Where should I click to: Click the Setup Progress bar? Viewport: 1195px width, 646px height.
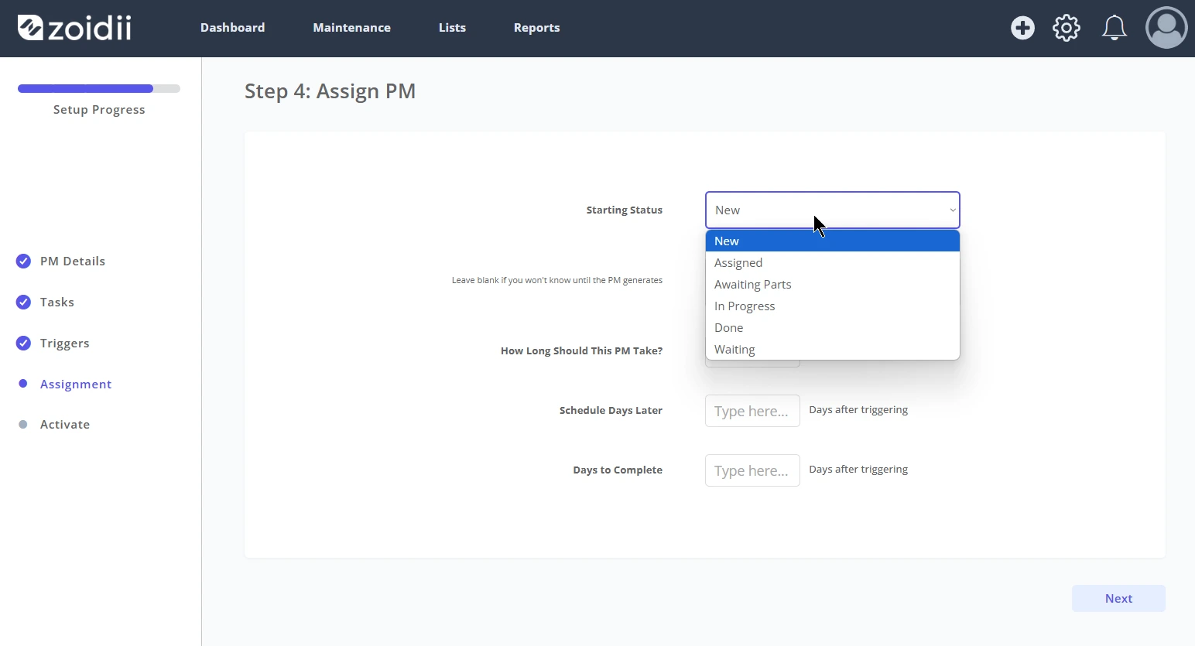pos(99,88)
